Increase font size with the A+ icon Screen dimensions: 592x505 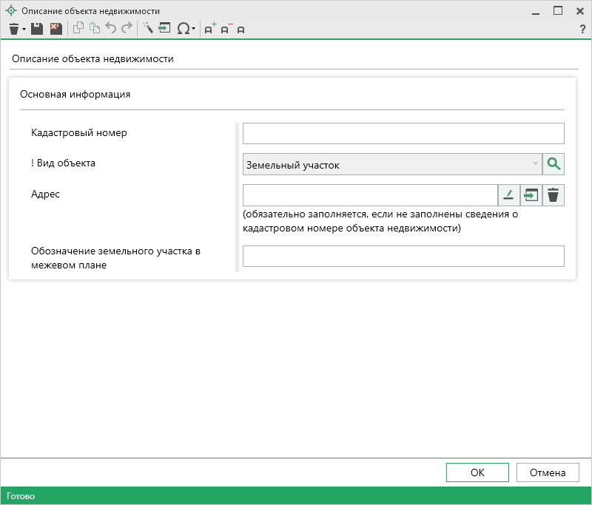(x=210, y=29)
